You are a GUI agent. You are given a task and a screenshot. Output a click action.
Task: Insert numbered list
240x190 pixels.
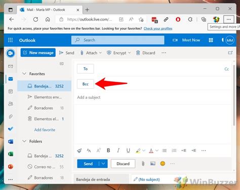[x=174, y=151]
